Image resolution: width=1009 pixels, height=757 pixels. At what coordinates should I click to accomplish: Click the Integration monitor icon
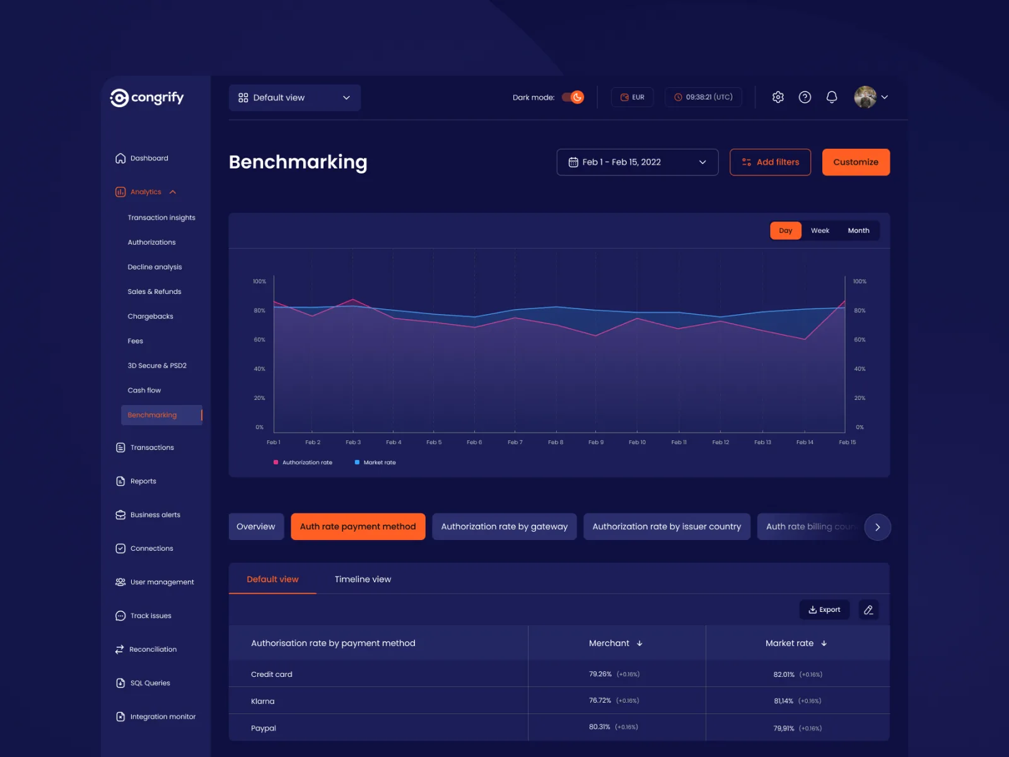(120, 717)
